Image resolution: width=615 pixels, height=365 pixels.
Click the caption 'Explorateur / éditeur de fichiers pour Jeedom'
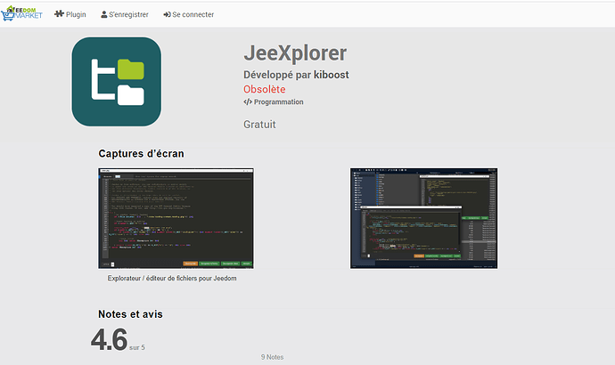coord(172,279)
